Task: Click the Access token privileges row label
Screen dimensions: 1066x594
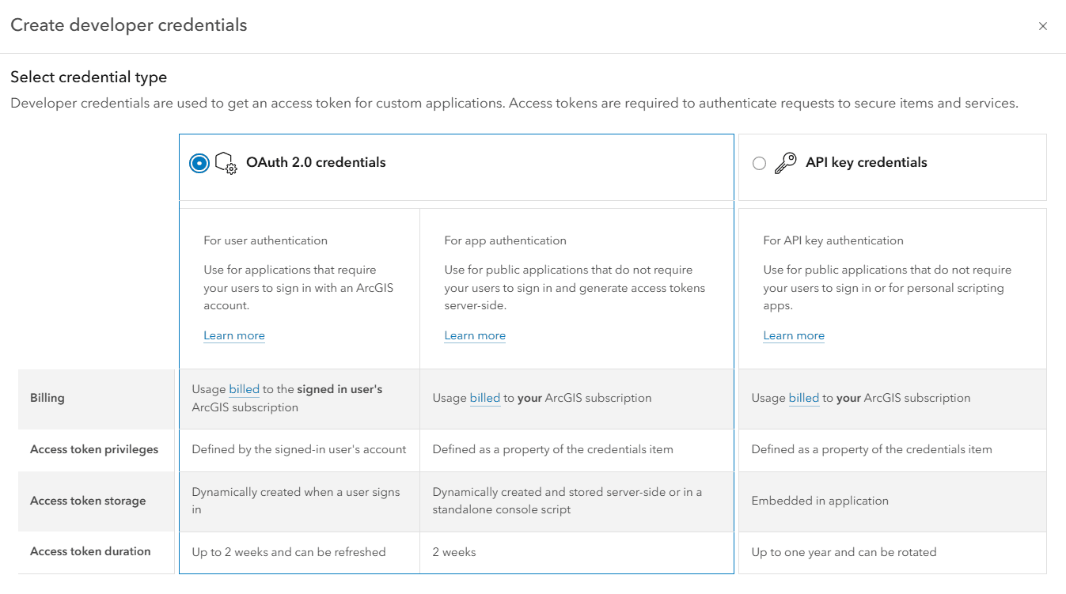Action: pos(95,448)
